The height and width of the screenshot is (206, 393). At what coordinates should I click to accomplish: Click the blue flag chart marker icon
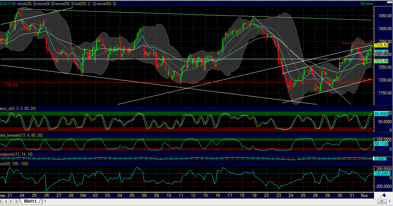[x=384, y=195]
